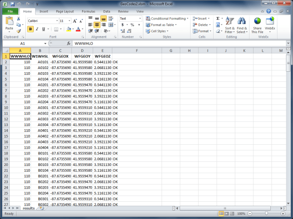293x219 pixels.
Task: Apply center text alignment
Action: point(97,25)
